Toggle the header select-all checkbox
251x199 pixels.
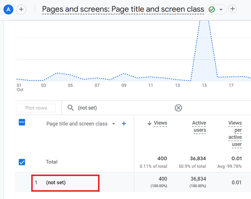pyautogui.click(x=22, y=123)
